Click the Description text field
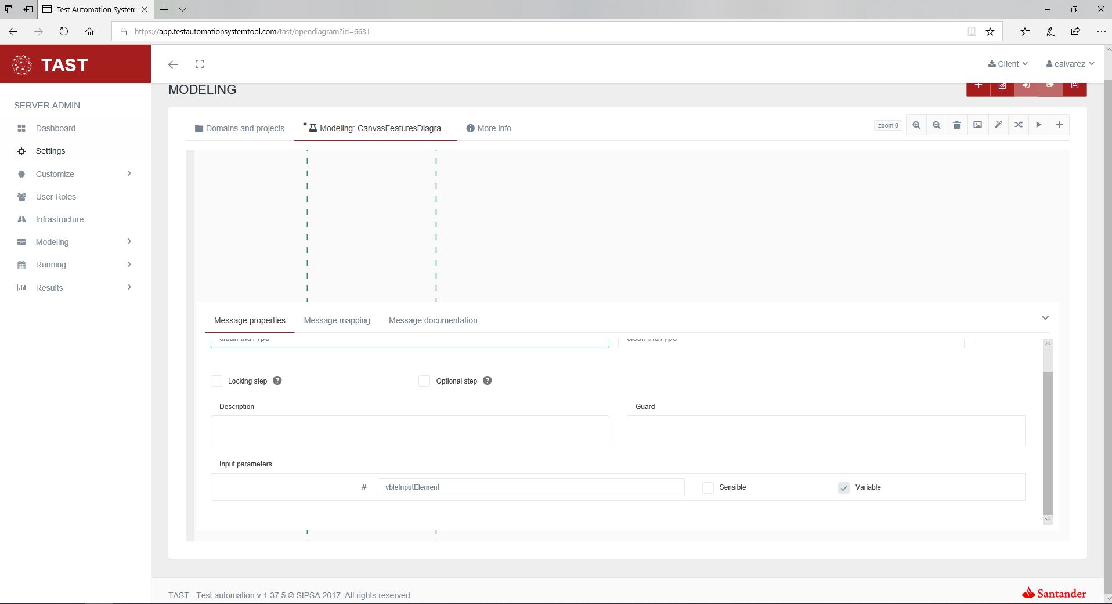This screenshot has height=604, width=1112. click(x=410, y=431)
